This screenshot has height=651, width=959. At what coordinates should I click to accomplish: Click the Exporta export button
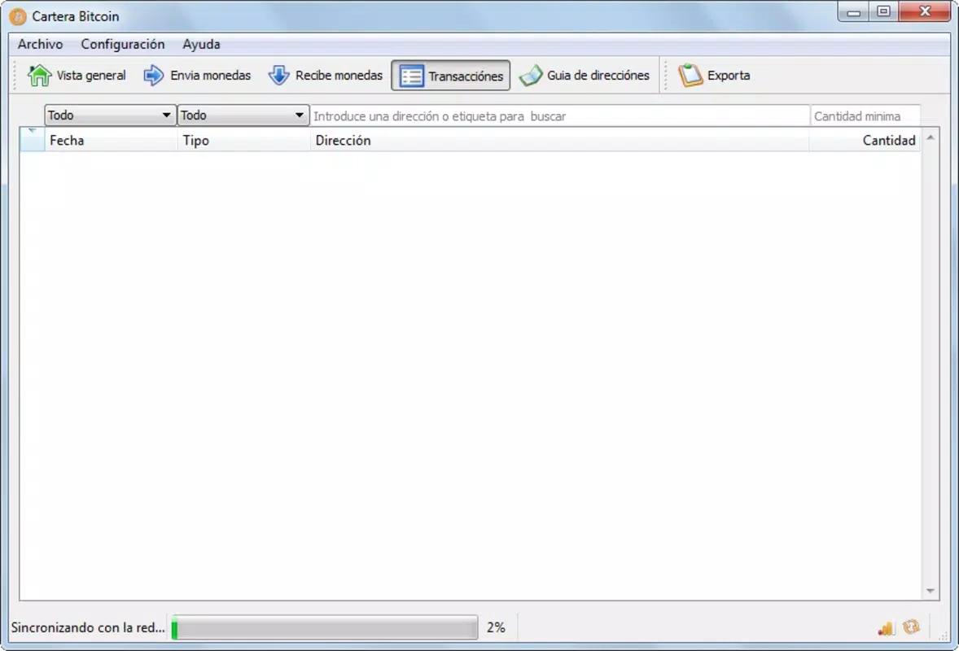[714, 75]
